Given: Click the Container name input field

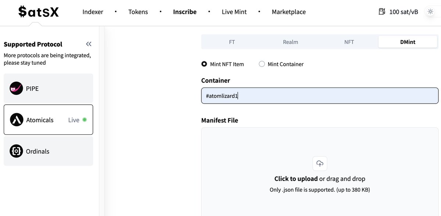Looking at the screenshot, I should [320, 96].
